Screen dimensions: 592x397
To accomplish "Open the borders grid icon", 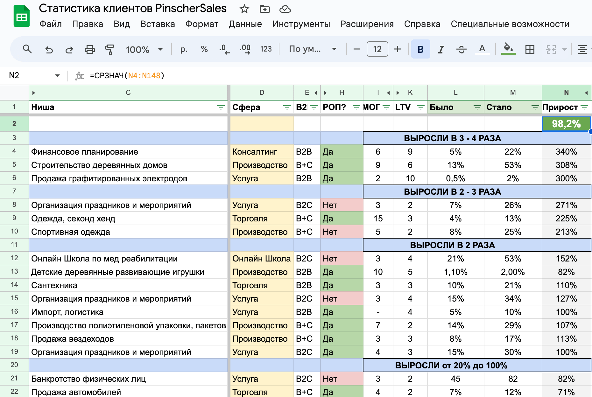I will click(530, 49).
